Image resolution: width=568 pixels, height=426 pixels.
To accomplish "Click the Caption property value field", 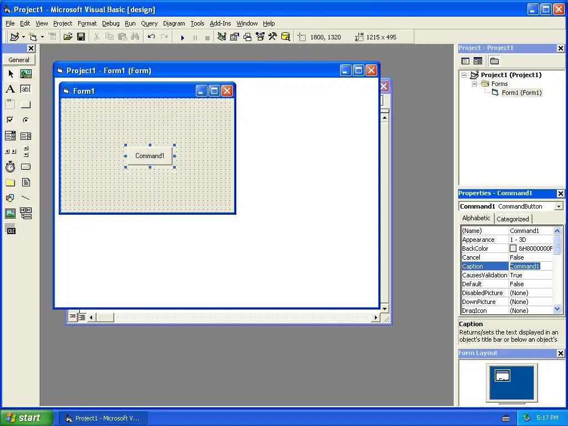I will 531,266.
